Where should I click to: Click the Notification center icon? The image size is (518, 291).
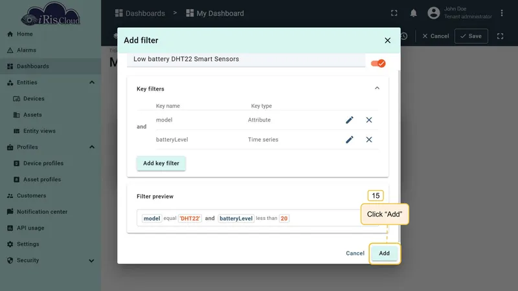coord(10,212)
